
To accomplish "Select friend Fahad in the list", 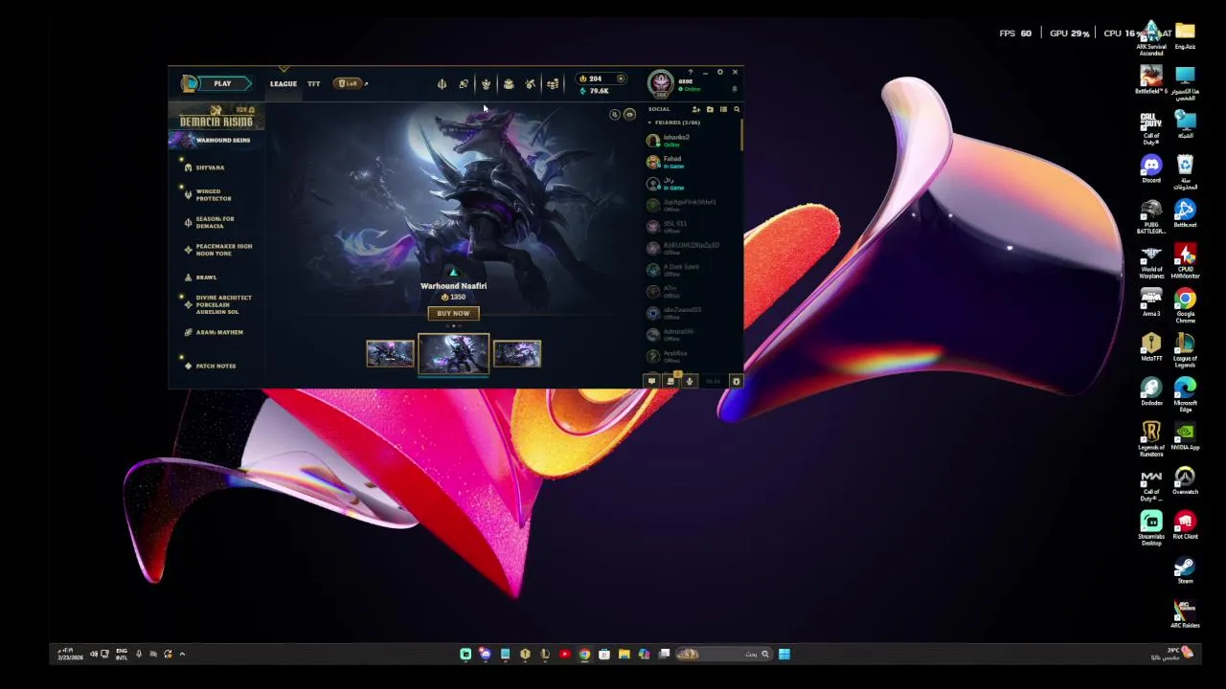I will (693, 162).
